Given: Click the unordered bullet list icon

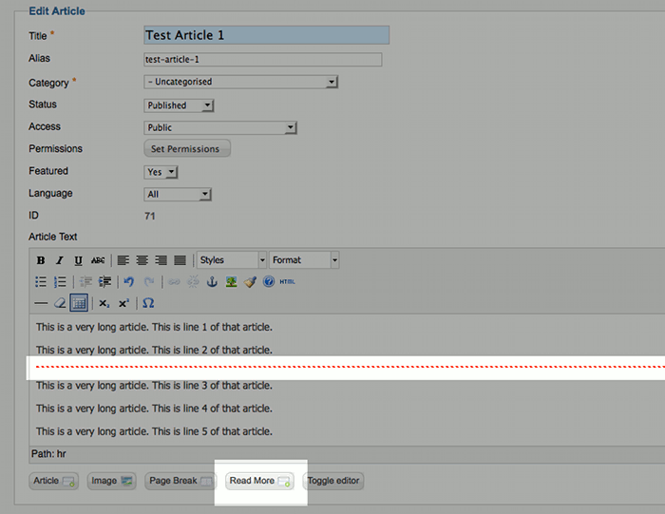Looking at the screenshot, I should tap(41, 282).
